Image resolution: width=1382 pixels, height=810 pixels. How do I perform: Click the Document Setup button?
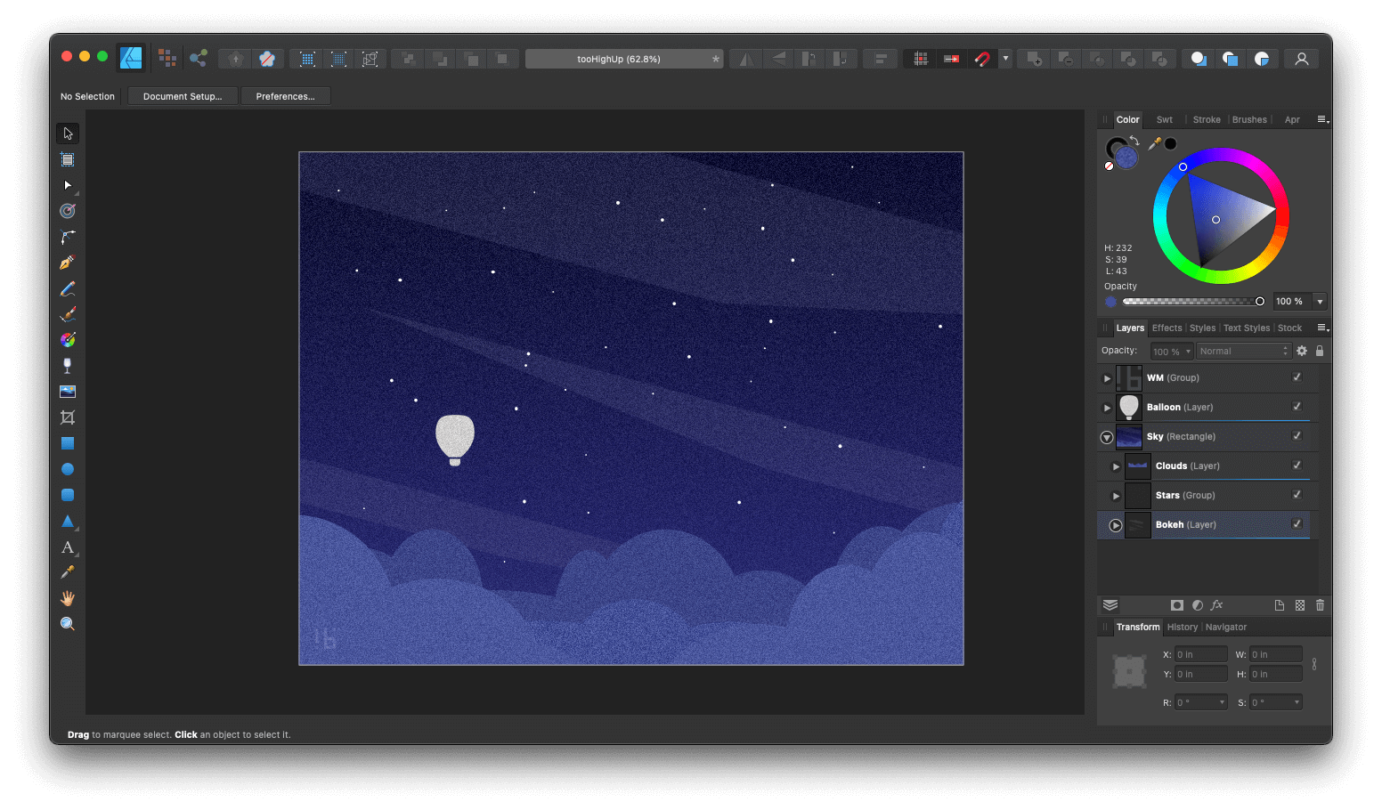[182, 95]
